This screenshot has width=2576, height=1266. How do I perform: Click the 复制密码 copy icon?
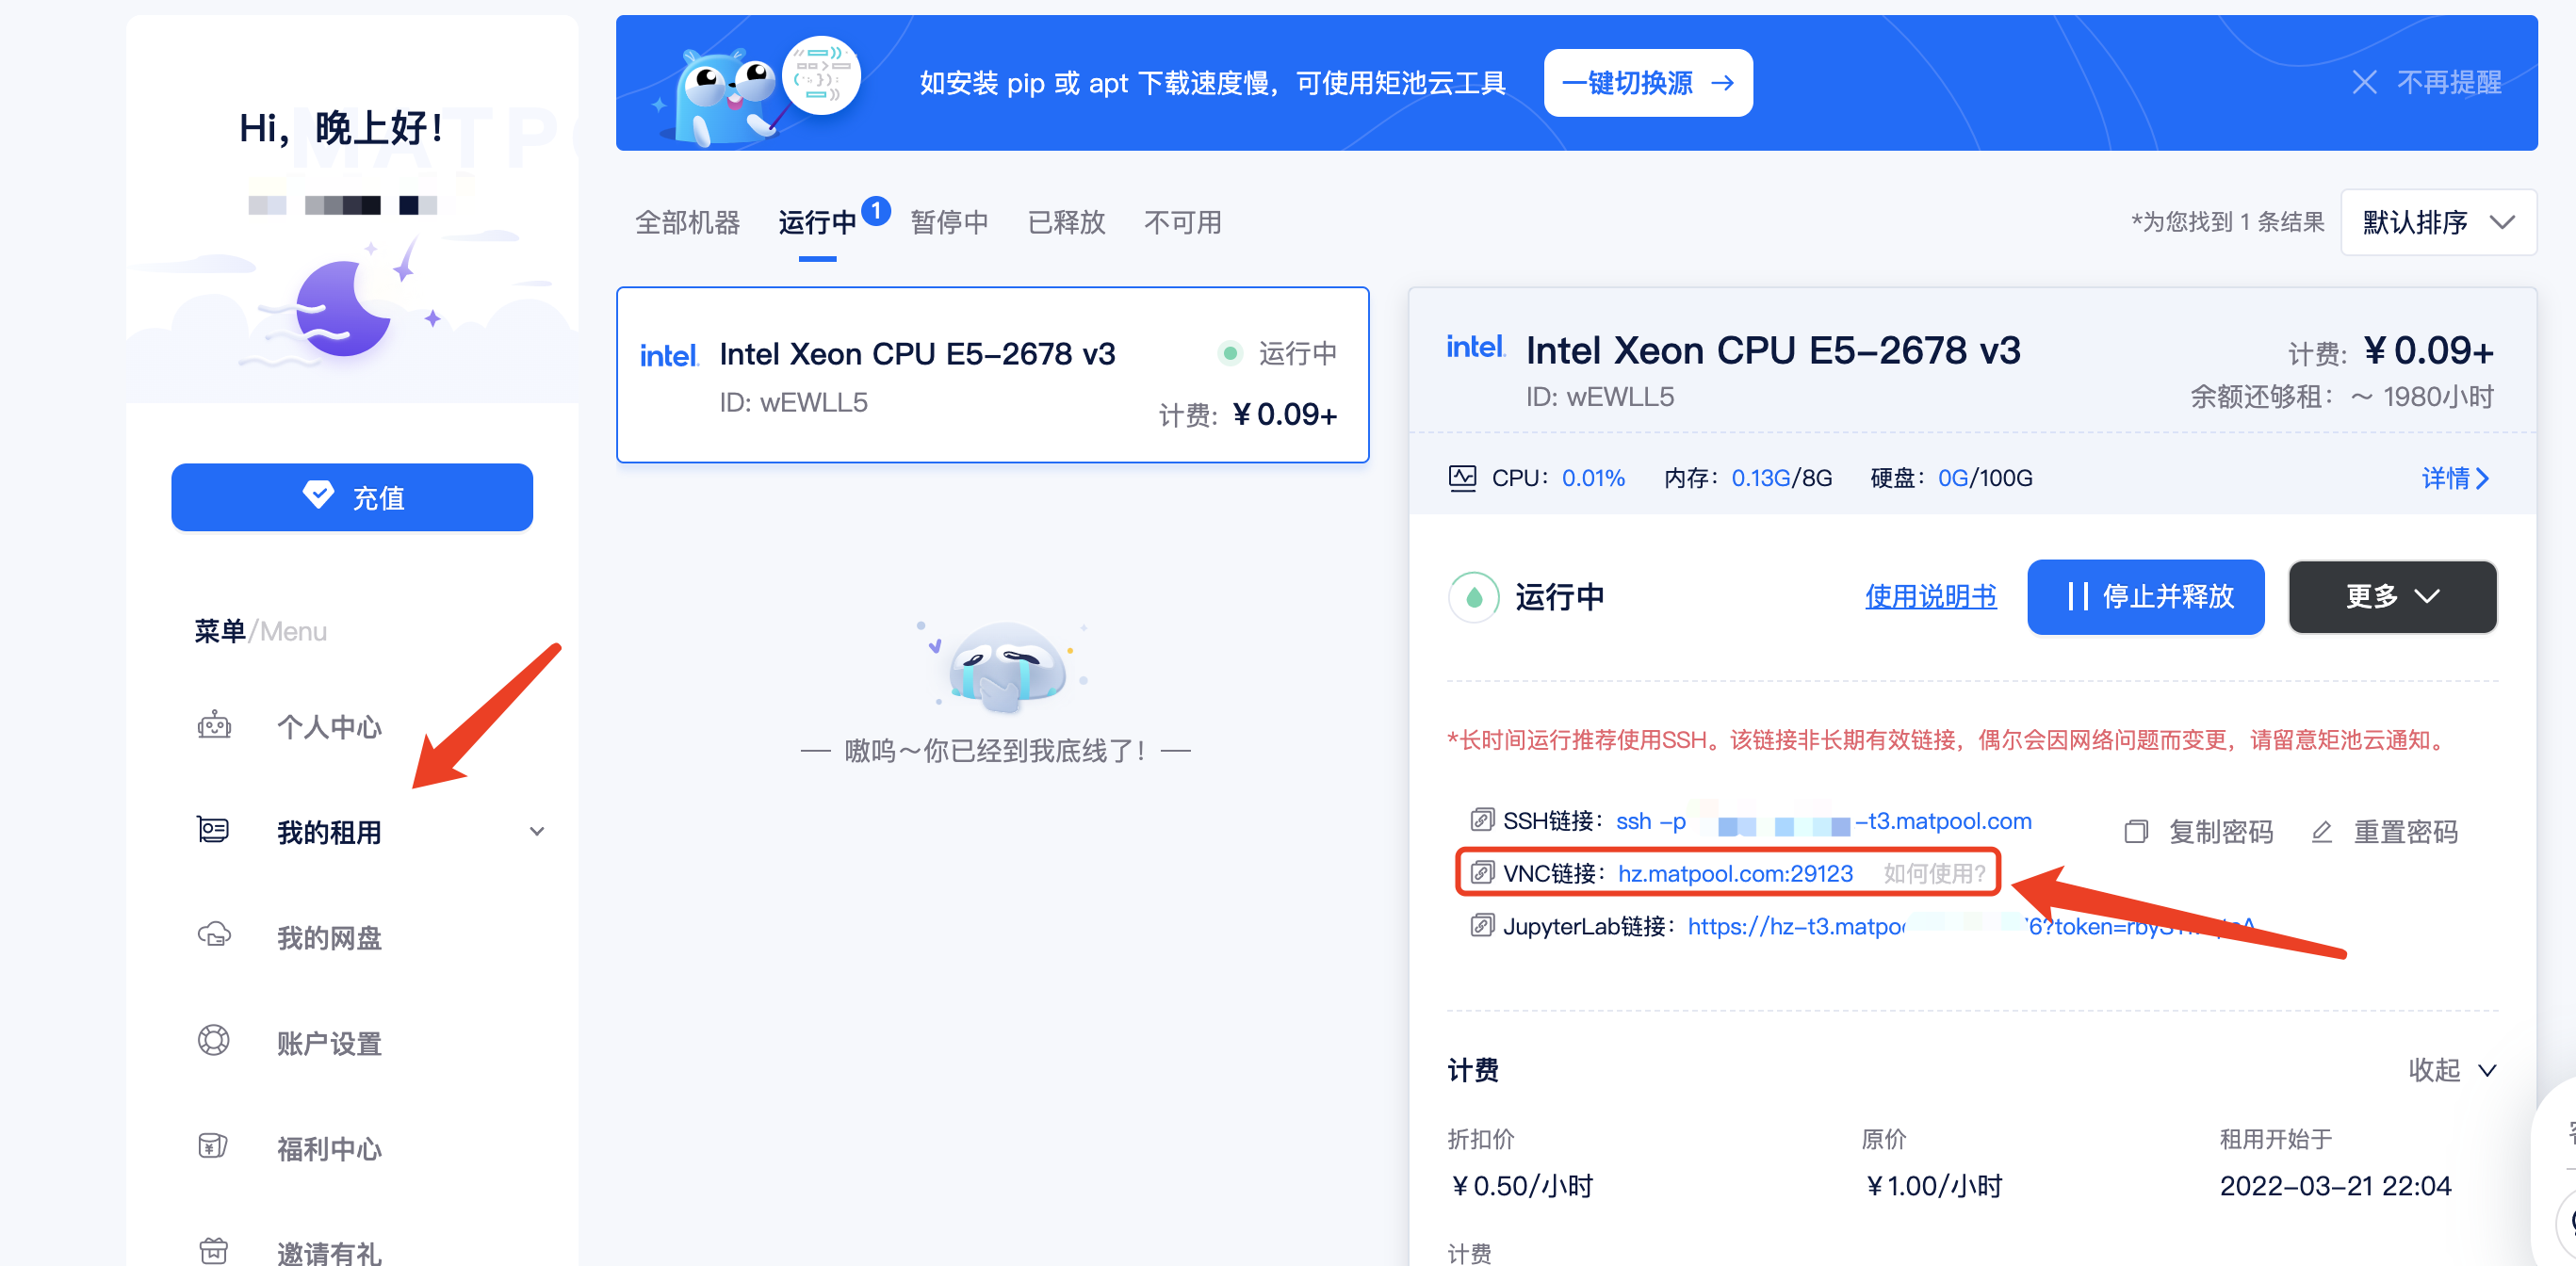(2135, 831)
